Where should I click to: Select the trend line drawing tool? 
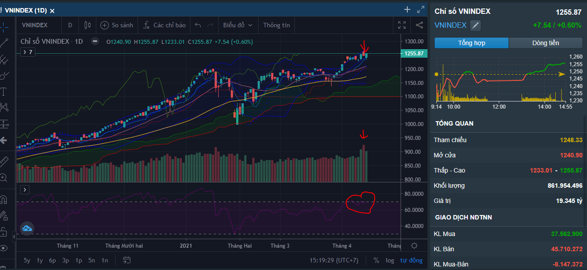pos(4,43)
